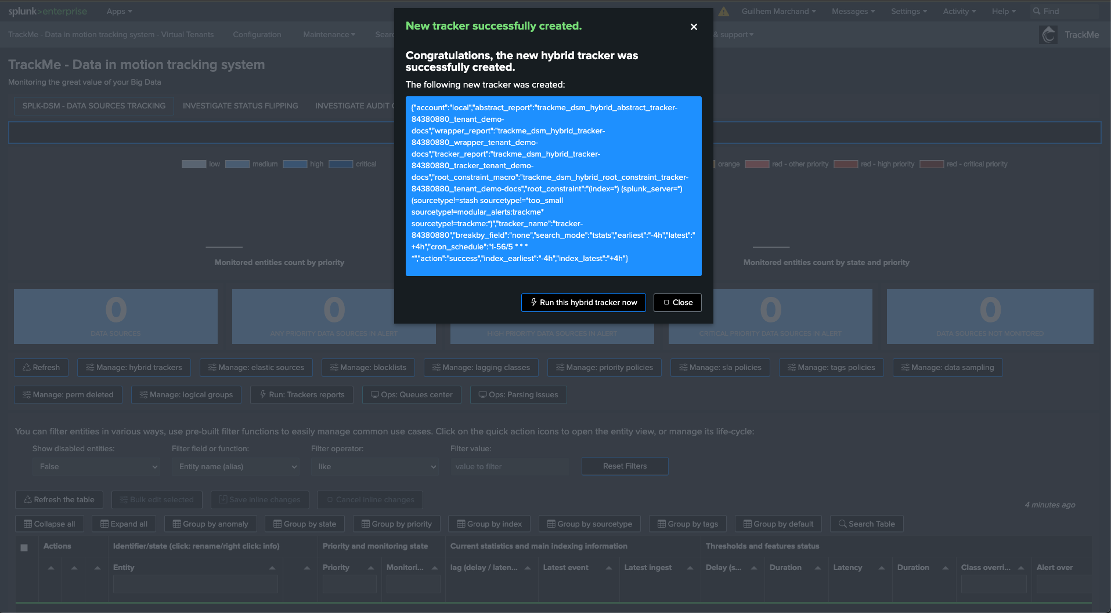The width and height of the screenshot is (1111, 613).
Task: Open Run: Trackers reports
Action: tap(301, 395)
